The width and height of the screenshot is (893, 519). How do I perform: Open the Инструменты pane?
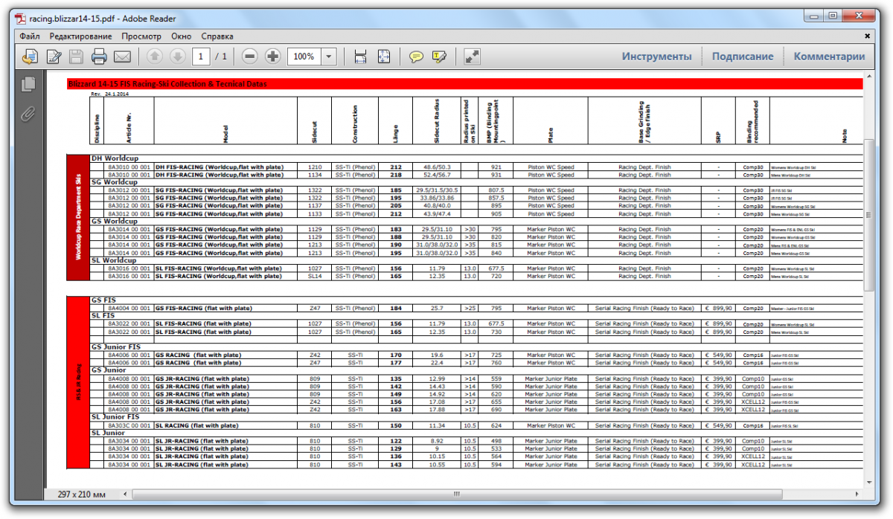(657, 57)
